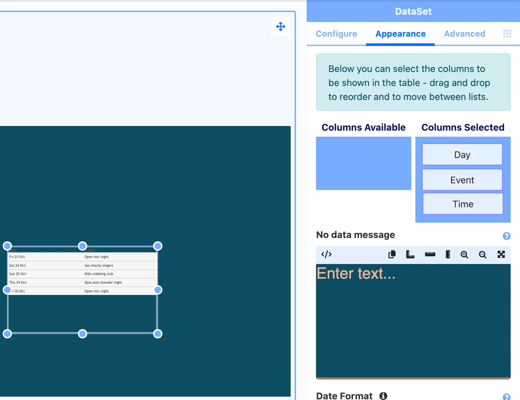
Task: Click the horizontal ruler icon
Action: click(430, 255)
